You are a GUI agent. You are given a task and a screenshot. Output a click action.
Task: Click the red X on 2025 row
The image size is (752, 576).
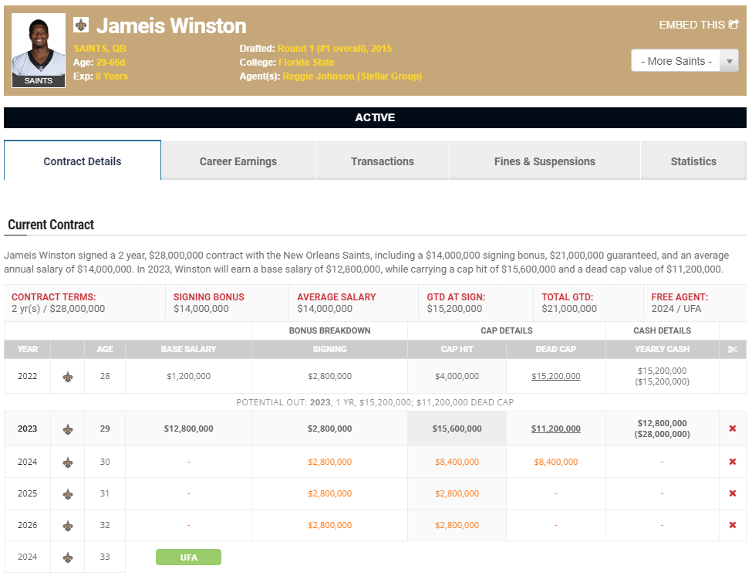click(x=732, y=493)
